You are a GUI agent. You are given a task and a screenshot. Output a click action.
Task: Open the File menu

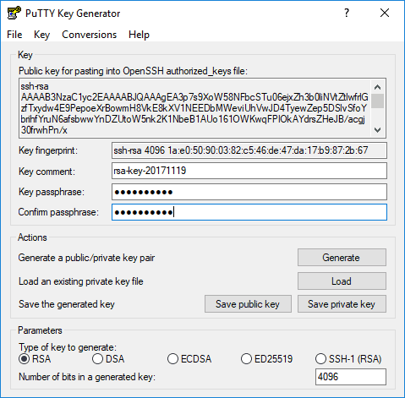point(14,35)
